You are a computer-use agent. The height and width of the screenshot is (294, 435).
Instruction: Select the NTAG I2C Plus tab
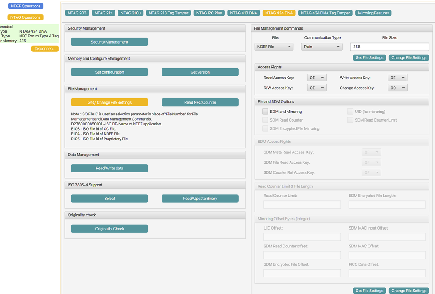209,13
